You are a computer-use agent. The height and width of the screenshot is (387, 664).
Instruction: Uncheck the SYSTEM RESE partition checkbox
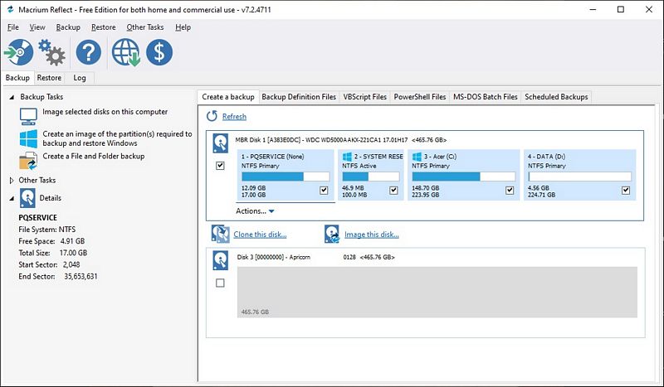tap(393, 191)
